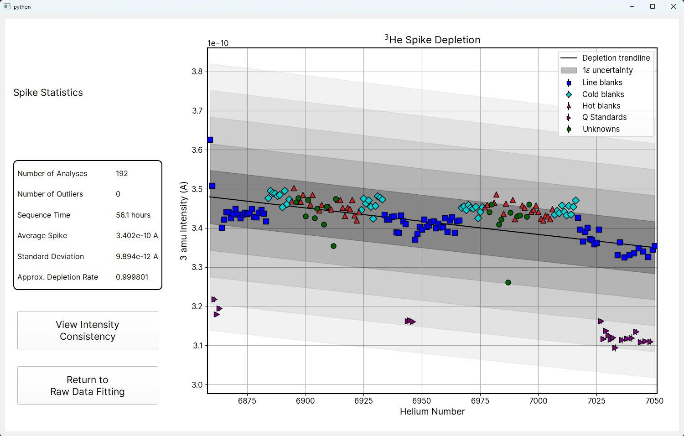Screen dimensions: 684x436
Task: Click the Line blanks legend marker
Action: pyautogui.click(x=569, y=83)
